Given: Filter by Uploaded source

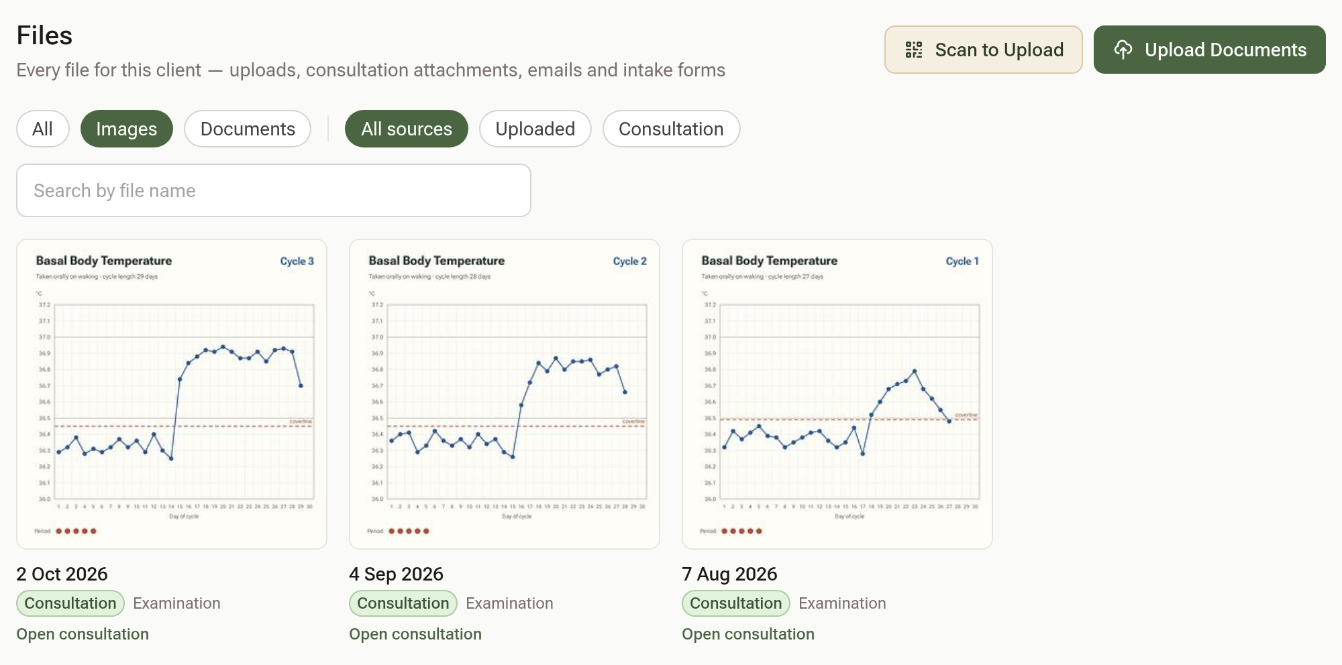Looking at the screenshot, I should click(535, 129).
